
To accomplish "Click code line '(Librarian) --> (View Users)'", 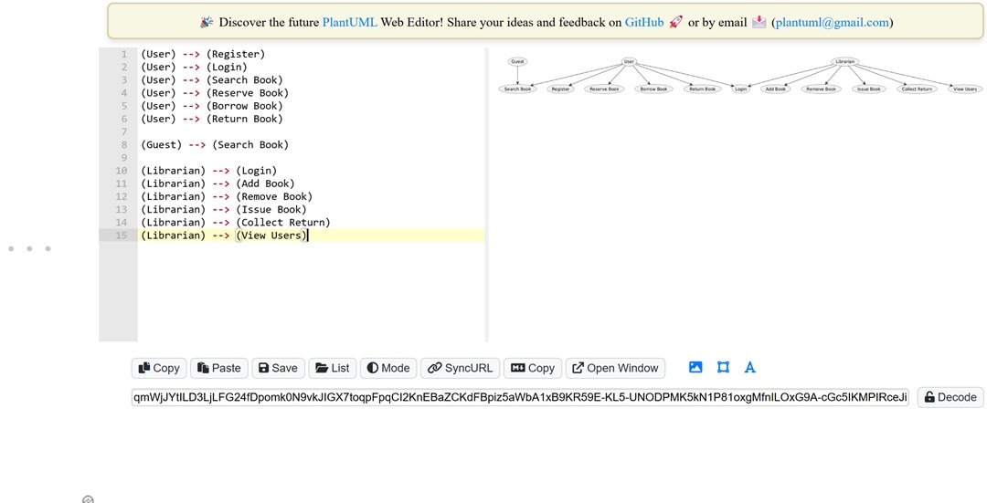I will [x=224, y=236].
